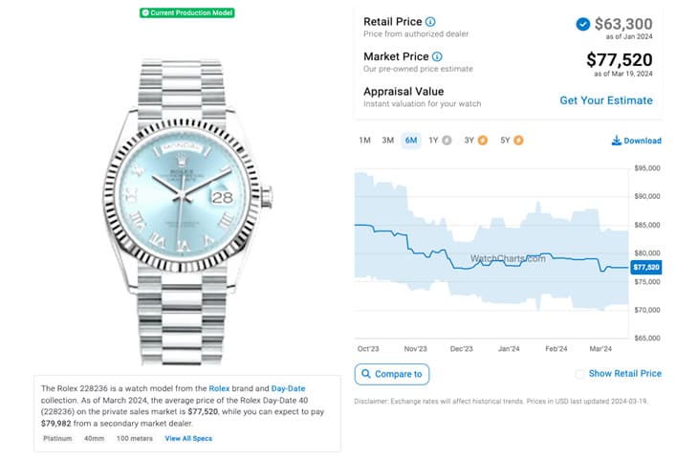The image size is (698, 461).
Task: Open the Rolex brand link
Action: coord(219,388)
